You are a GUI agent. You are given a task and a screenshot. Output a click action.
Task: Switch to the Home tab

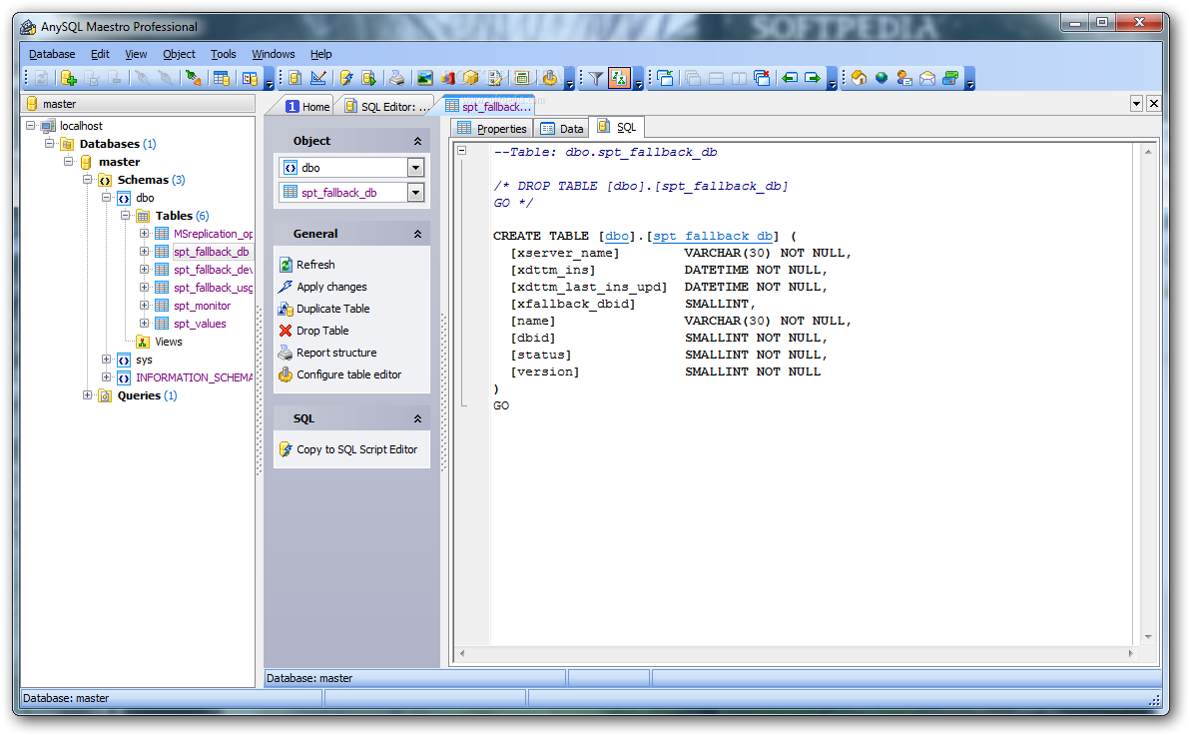pyautogui.click(x=307, y=106)
